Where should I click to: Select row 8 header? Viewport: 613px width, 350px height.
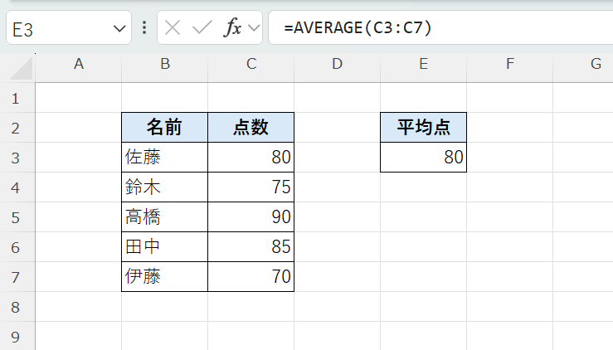(17, 307)
